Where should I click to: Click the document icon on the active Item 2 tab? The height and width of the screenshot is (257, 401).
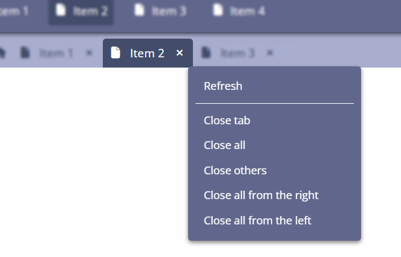[116, 53]
